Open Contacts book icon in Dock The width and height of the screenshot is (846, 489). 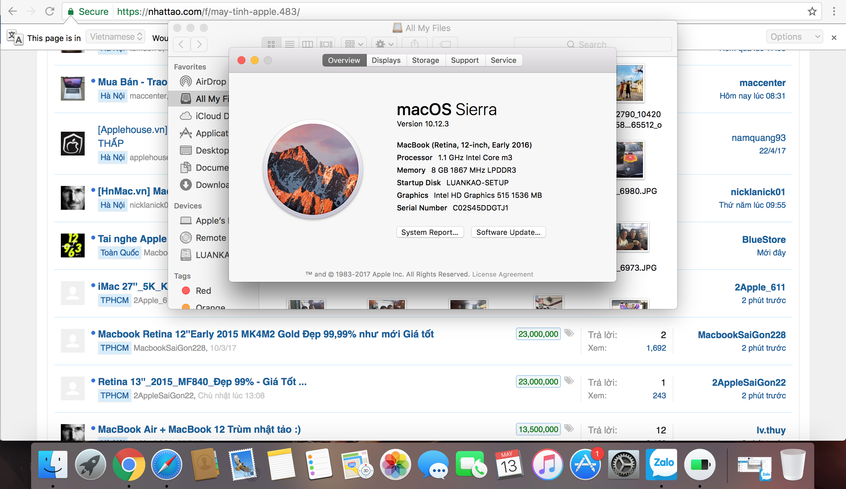point(204,464)
